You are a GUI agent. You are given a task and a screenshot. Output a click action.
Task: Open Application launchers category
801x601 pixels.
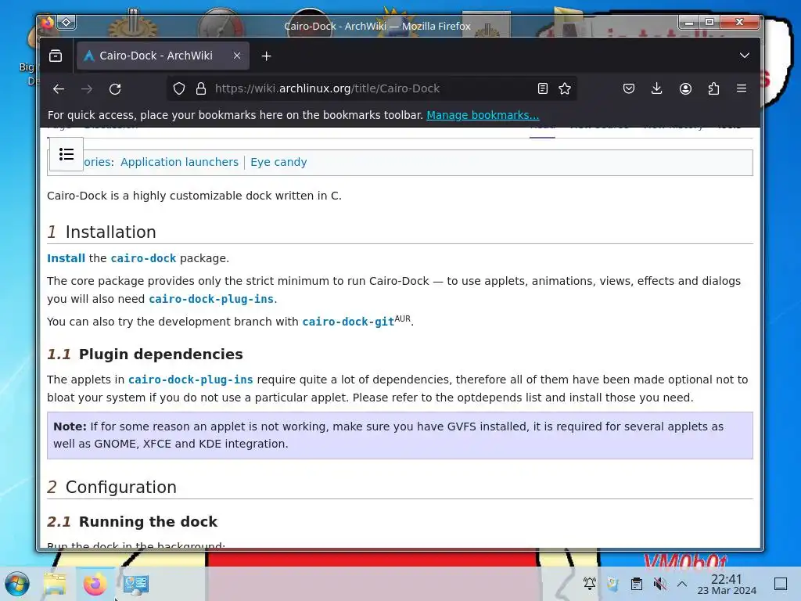179,162
